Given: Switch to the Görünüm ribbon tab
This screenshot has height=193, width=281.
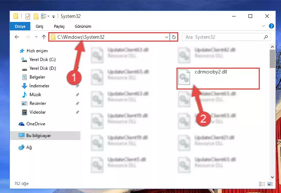Looking at the screenshot, I should pyautogui.click(x=83, y=26).
